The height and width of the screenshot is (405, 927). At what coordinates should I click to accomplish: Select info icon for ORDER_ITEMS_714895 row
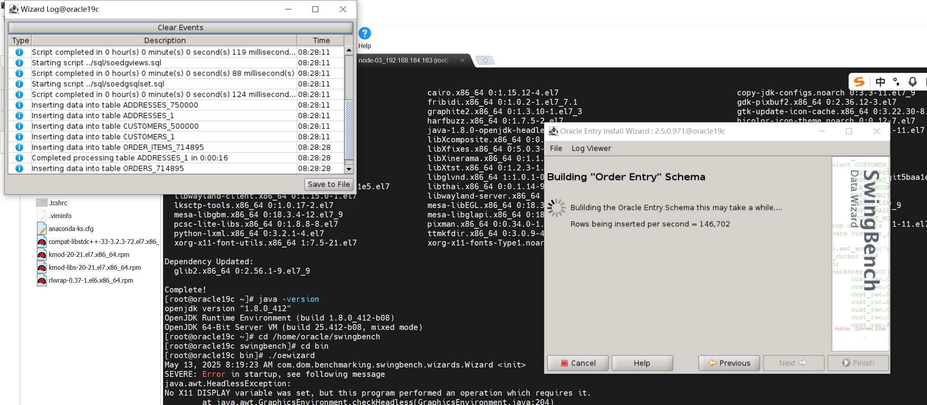(19, 147)
